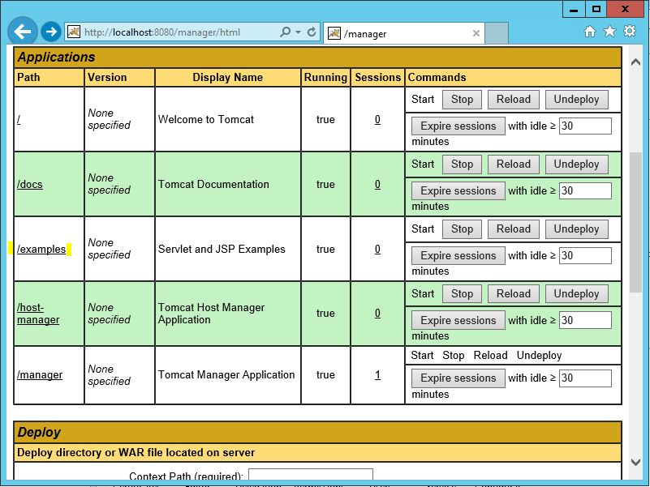Open the /docs application link

30,184
